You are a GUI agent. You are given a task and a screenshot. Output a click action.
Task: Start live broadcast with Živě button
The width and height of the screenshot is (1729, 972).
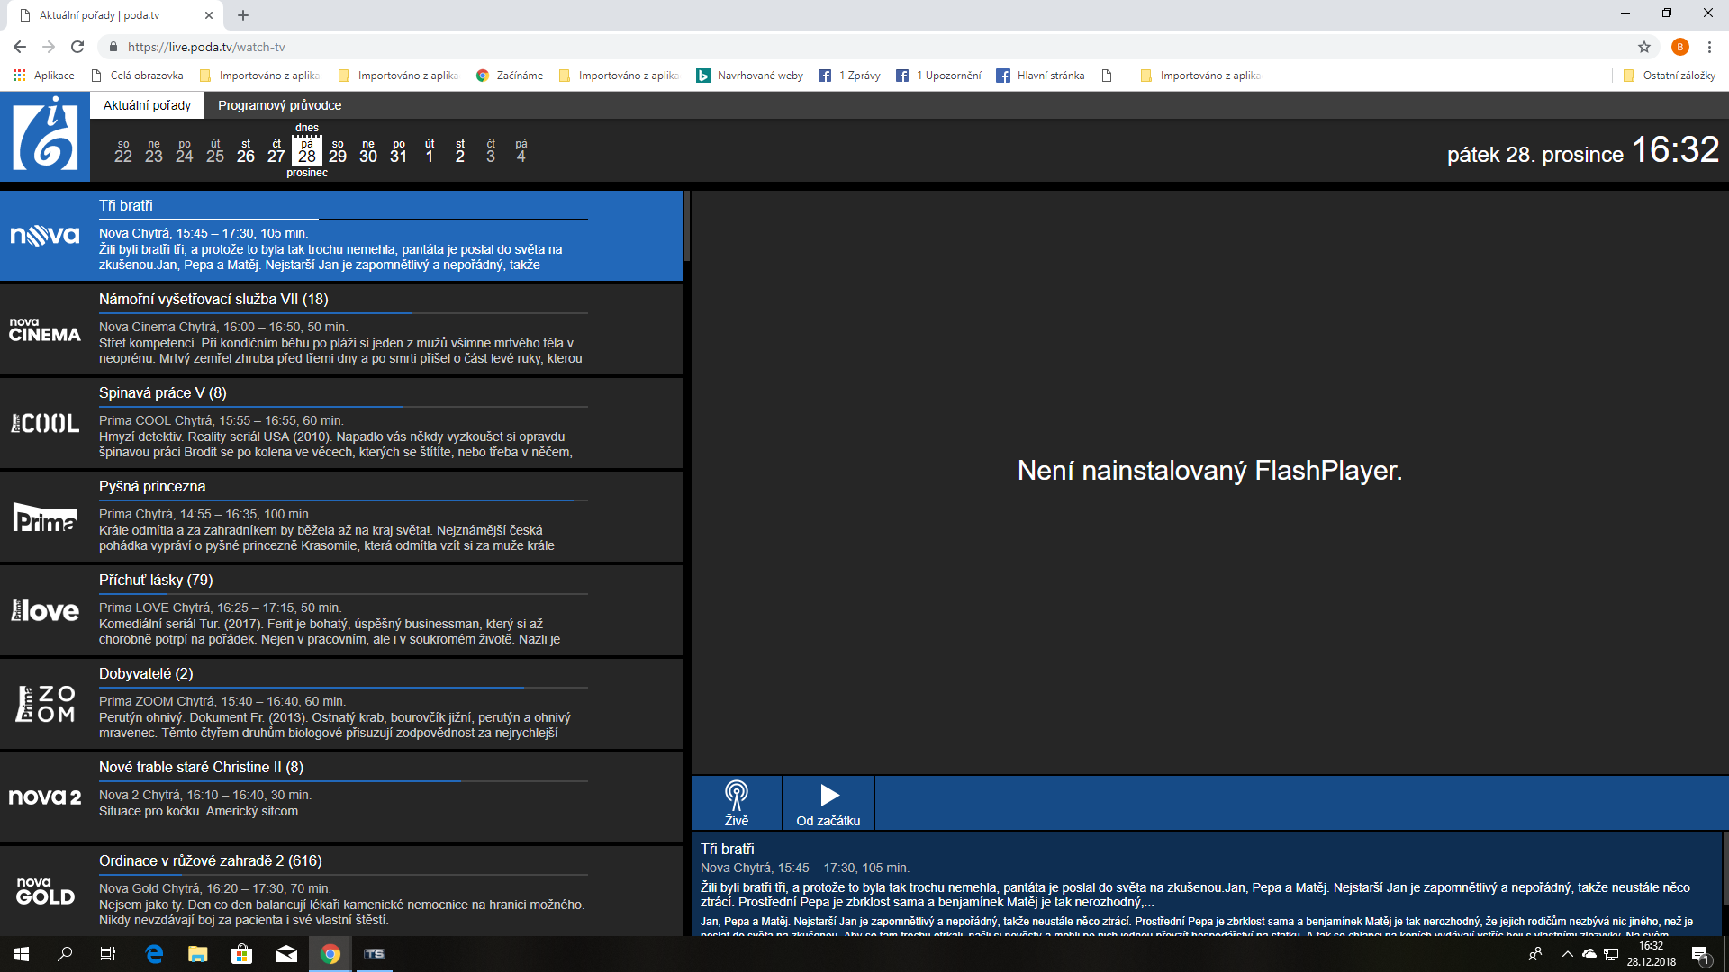pos(737,803)
